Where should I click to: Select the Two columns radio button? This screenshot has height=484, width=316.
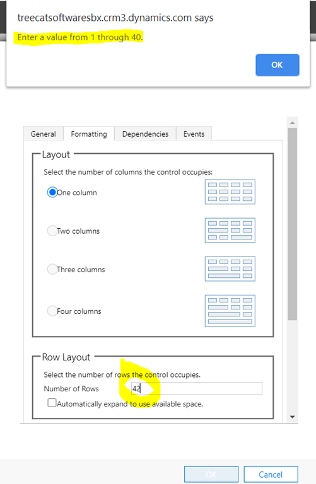click(x=52, y=231)
